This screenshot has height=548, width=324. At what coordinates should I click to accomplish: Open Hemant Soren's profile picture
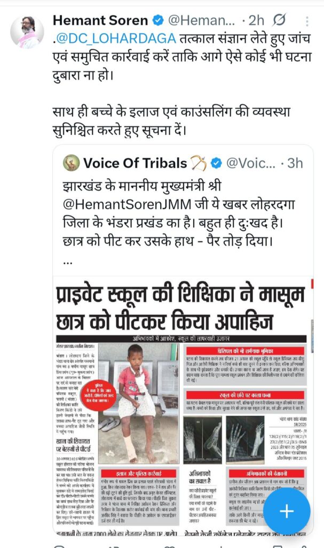tap(27, 32)
